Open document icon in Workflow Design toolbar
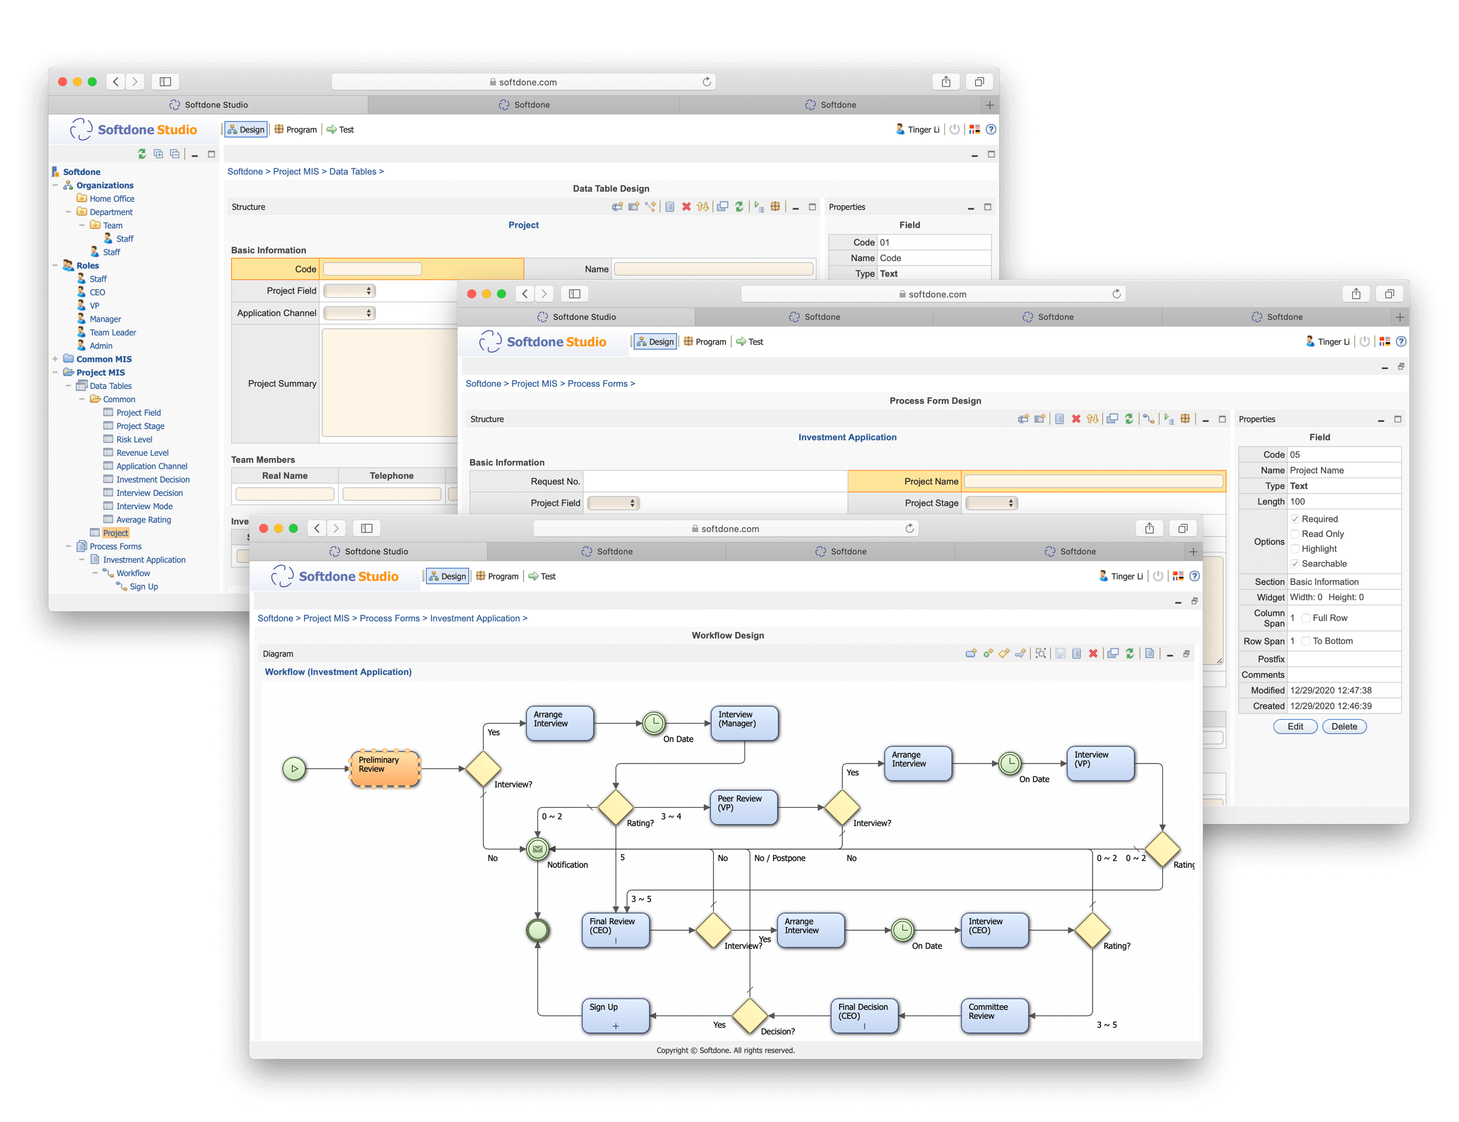 click(x=1149, y=654)
